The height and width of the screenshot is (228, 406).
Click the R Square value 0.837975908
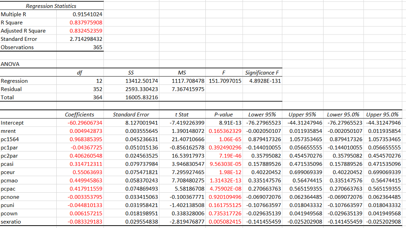pos(86,23)
